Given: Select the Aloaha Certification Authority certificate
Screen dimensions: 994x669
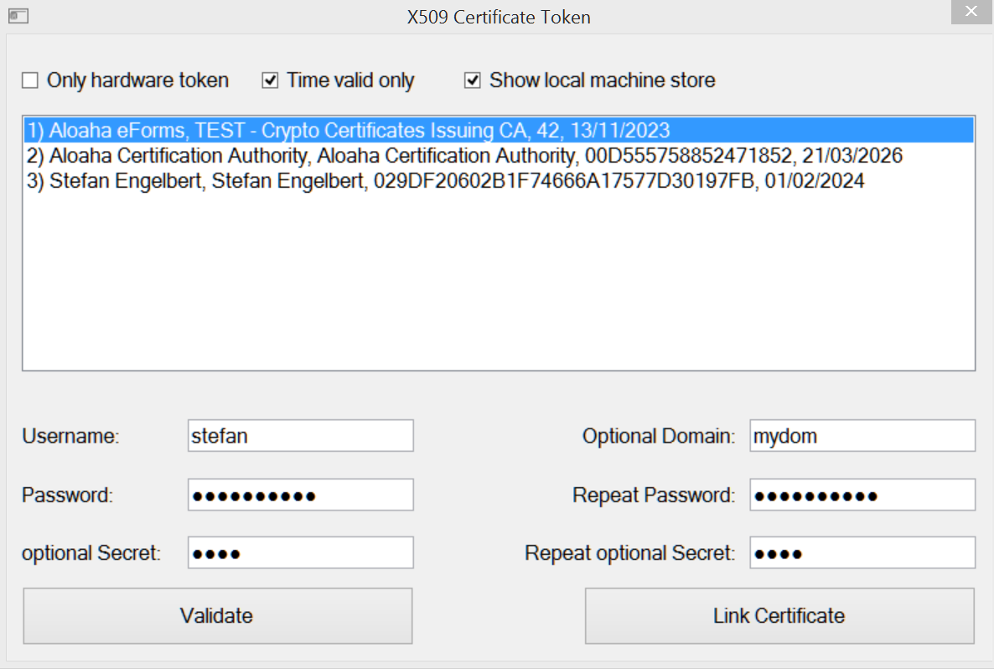Looking at the screenshot, I should (465, 155).
